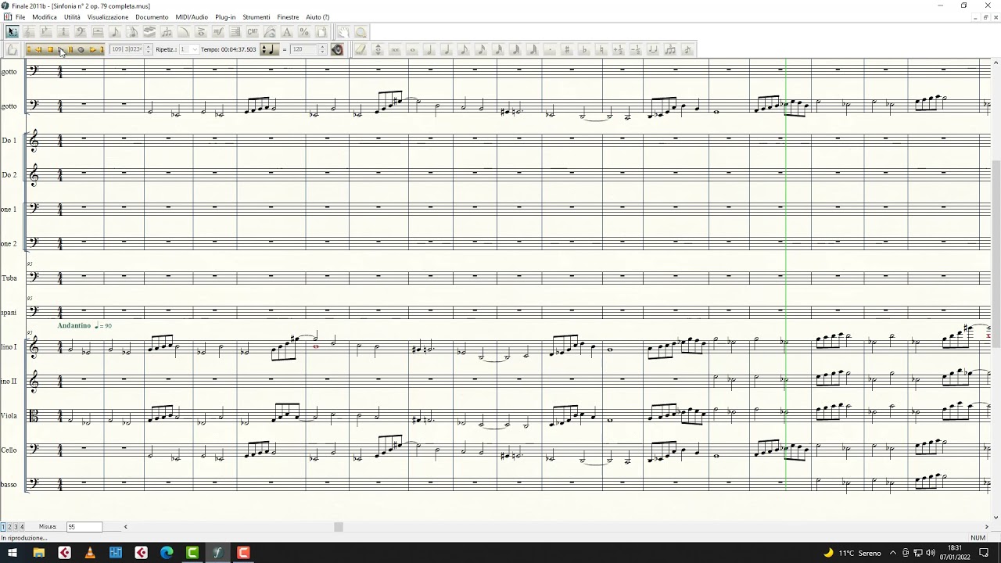Stop playback with the square stop button

[50, 49]
